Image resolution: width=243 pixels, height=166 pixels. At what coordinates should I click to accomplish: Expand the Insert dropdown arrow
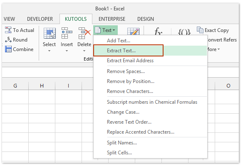coord(67,51)
